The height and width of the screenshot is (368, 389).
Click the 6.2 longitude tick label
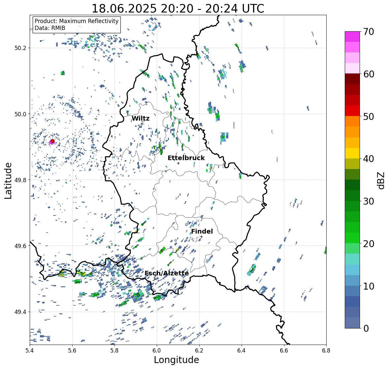[x=199, y=351]
